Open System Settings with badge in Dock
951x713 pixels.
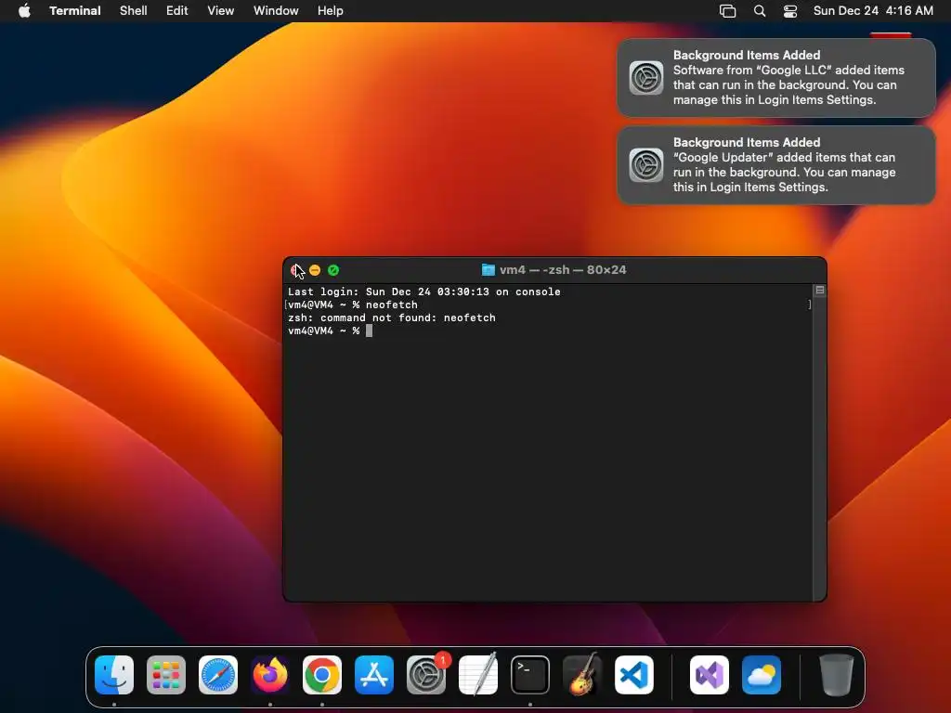point(426,675)
